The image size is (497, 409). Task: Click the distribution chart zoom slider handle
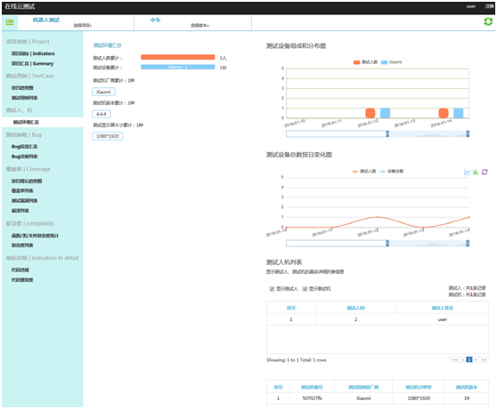click(387, 133)
